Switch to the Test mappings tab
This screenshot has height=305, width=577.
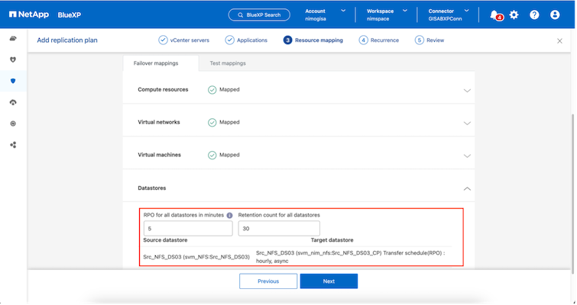227,63
